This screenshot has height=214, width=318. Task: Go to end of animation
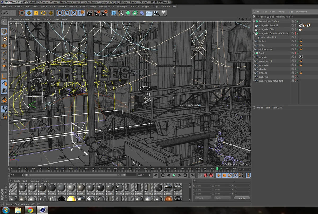click(193, 175)
